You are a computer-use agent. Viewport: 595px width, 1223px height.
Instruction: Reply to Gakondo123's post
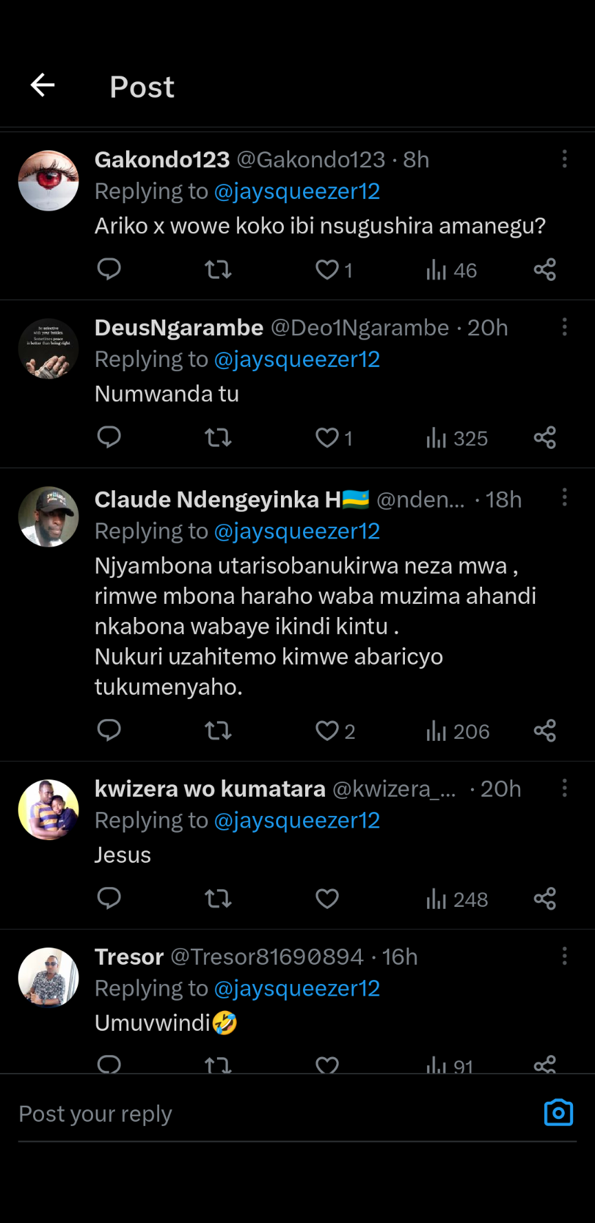[109, 269]
